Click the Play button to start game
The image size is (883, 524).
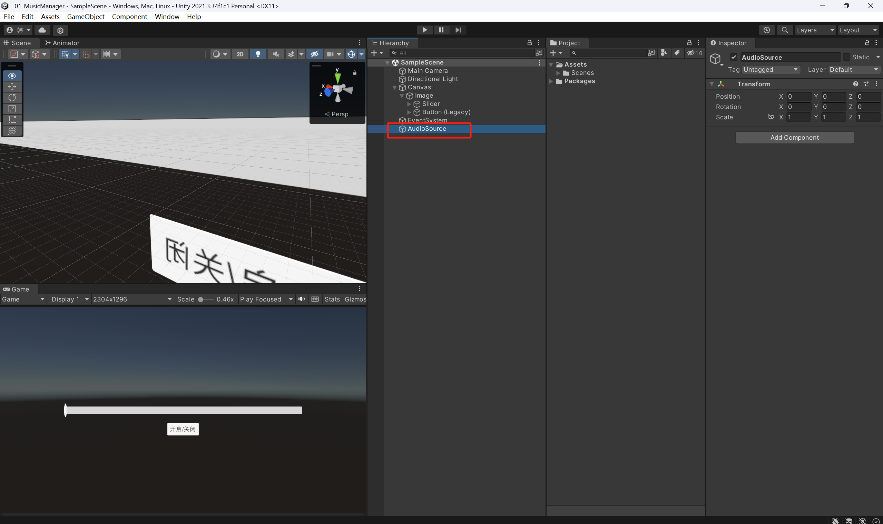424,30
